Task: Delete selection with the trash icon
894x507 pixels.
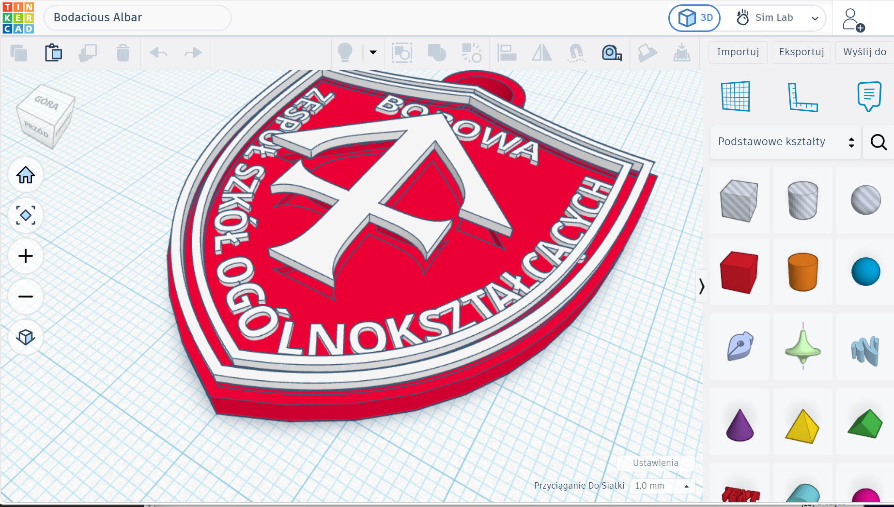Action: (x=123, y=52)
